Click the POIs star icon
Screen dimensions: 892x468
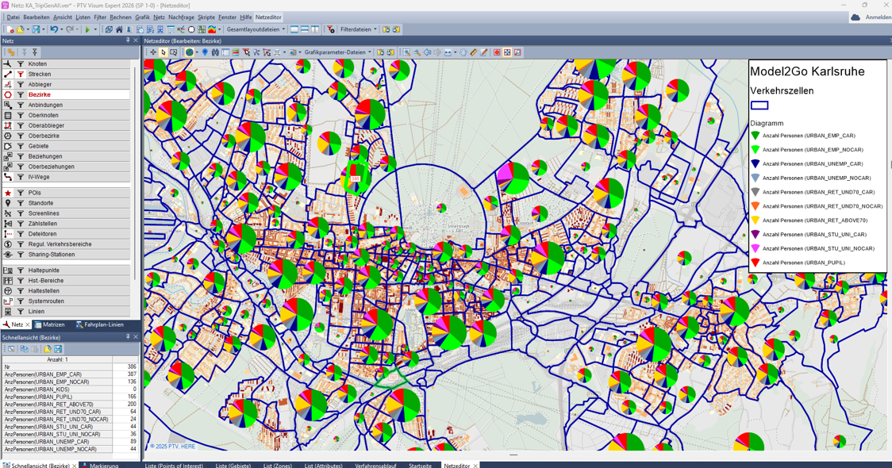pos(8,193)
